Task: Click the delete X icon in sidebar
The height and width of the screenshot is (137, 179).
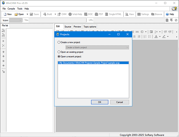Action: coord(3,45)
